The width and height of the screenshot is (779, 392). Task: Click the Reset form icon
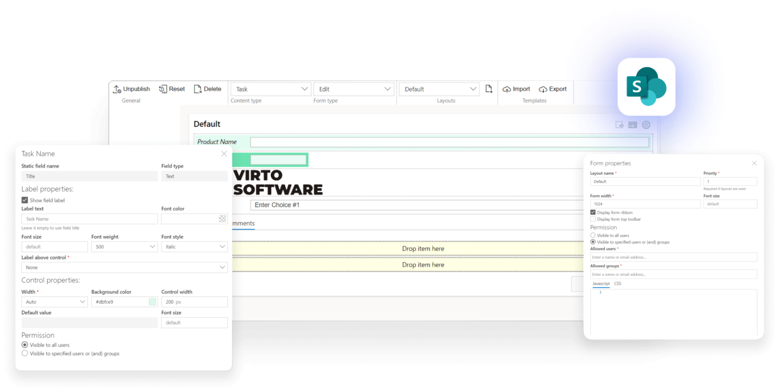point(163,89)
